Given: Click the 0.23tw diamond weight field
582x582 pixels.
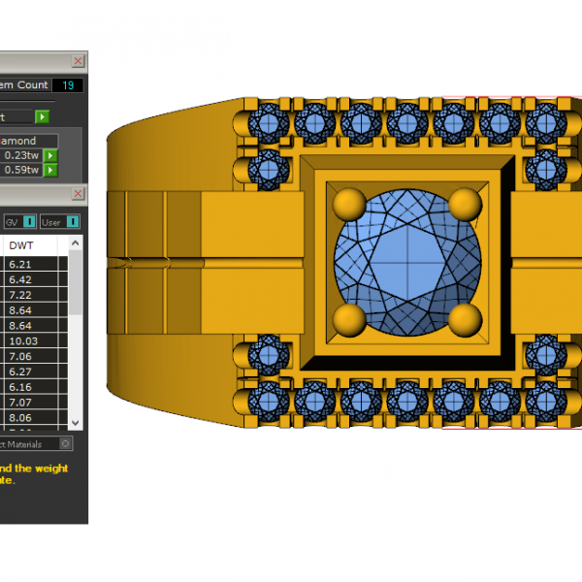Looking at the screenshot, I should (x=21, y=155).
